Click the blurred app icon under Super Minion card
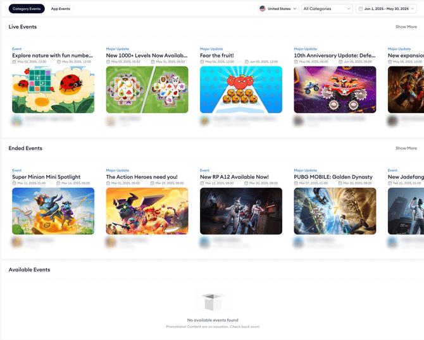 pyautogui.click(x=16, y=242)
